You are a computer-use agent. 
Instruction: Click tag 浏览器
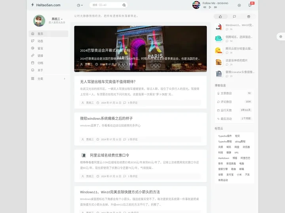tap(246, 147)
